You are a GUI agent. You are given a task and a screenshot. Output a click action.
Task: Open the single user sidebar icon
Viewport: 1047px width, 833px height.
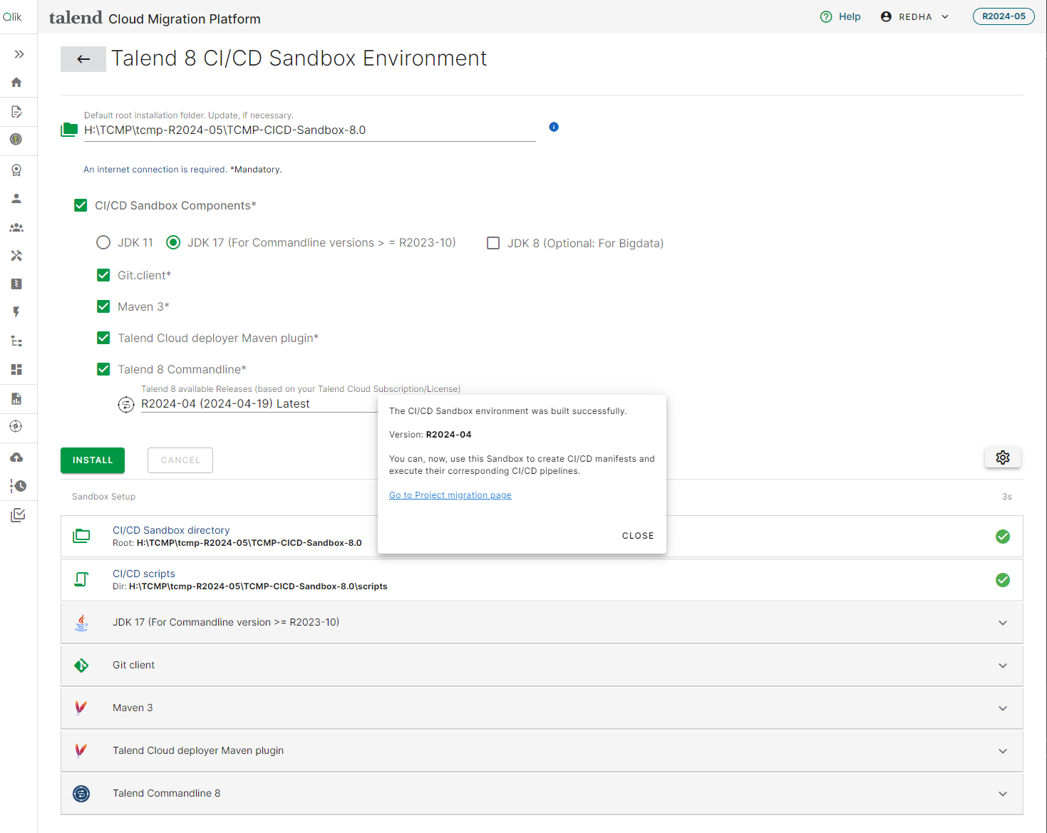(x=16, y=199)
